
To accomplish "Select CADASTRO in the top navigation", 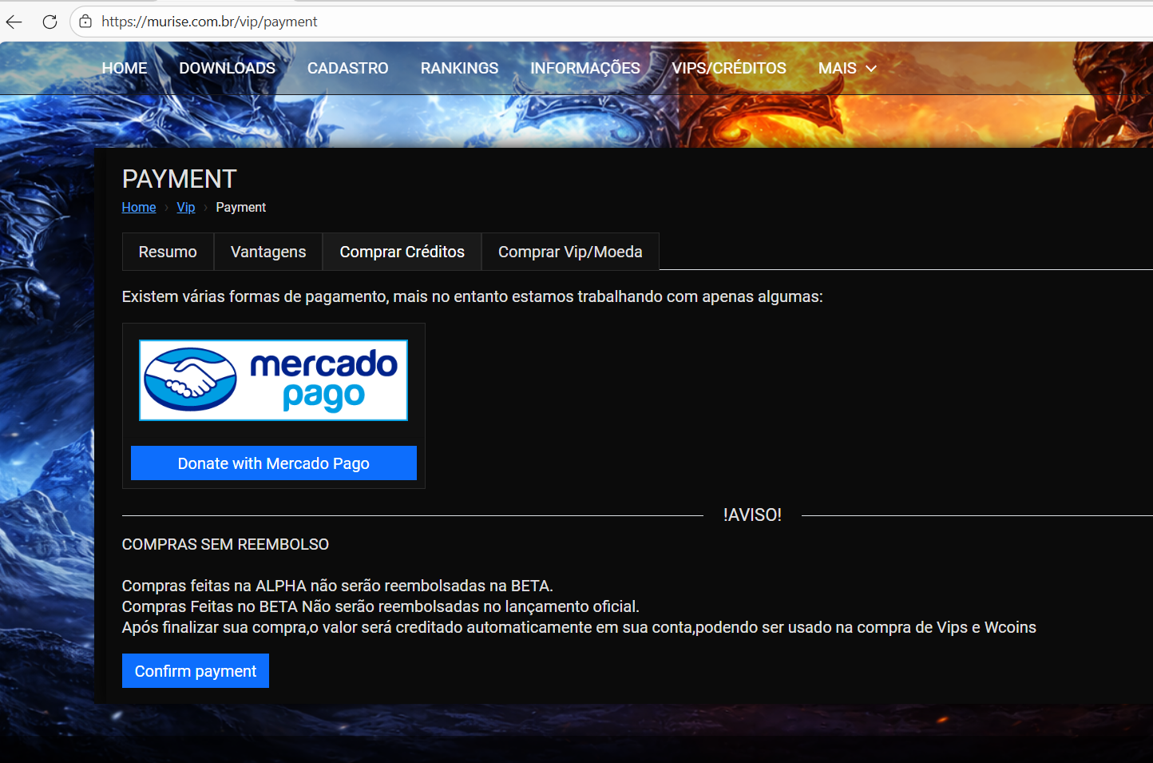I will (347, 69).
